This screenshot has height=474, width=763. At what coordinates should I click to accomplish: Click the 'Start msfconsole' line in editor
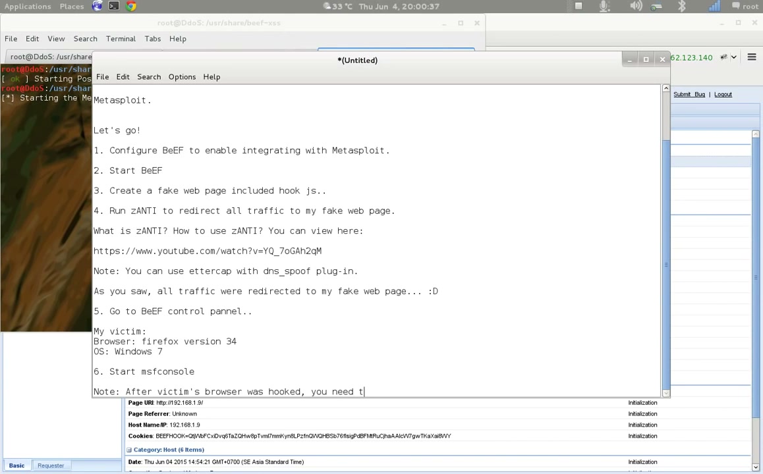pos(144,371)
